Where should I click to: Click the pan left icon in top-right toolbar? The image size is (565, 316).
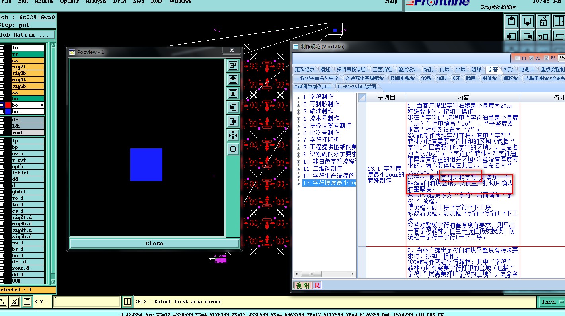tap(512, 36)
